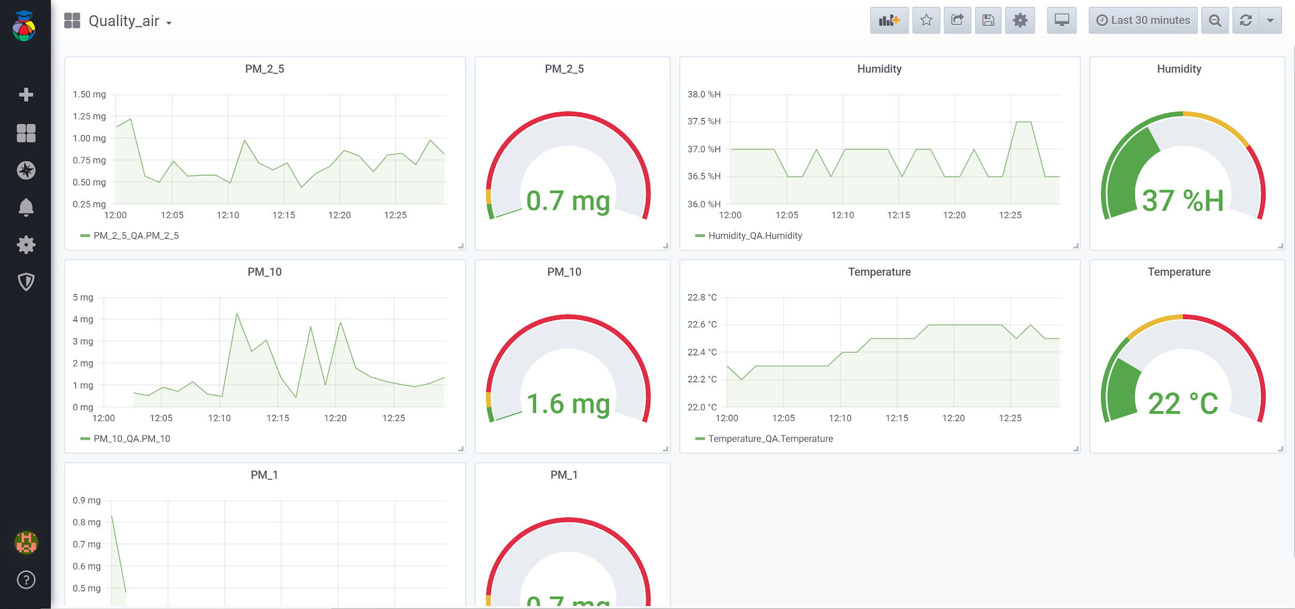Viewport: 1295px width, 609px height.
Task: Click resize handle of Temperature graph panel
Action: click(1076, 449)
